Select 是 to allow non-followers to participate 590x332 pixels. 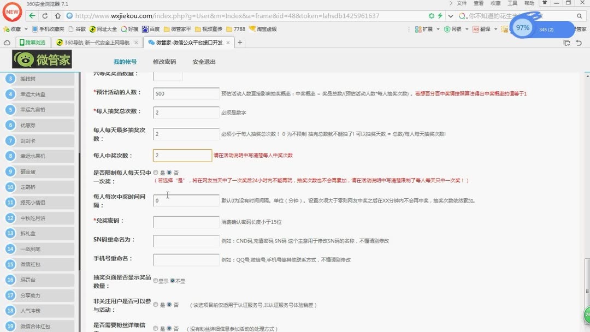(x=156, y=305)
